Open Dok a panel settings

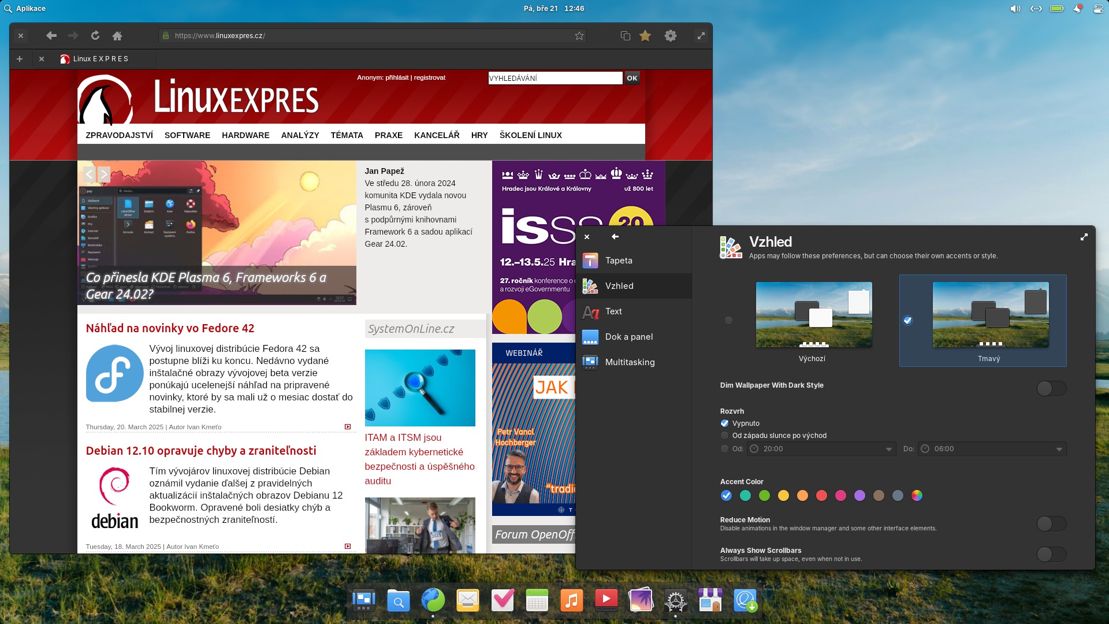pos(634,337)
